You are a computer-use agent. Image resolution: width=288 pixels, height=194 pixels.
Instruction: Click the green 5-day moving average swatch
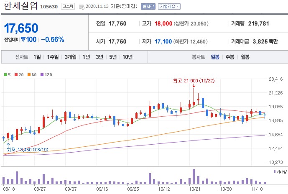click(x=5, y=74)
